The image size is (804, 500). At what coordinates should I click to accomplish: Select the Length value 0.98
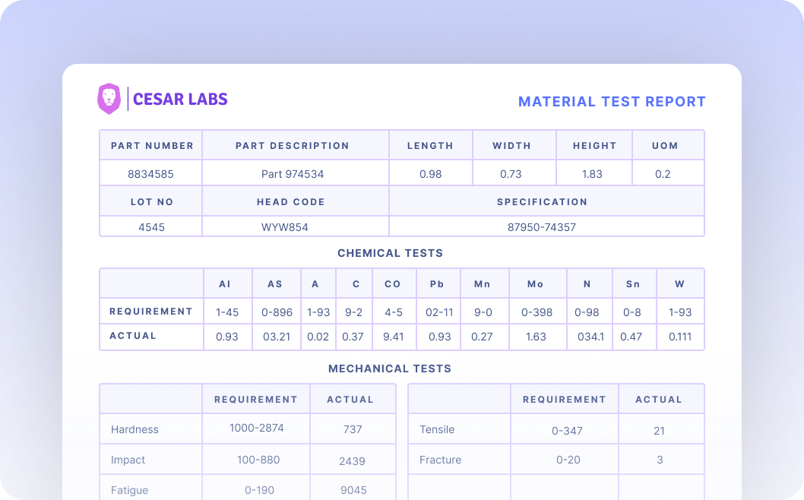click(430, 174)
